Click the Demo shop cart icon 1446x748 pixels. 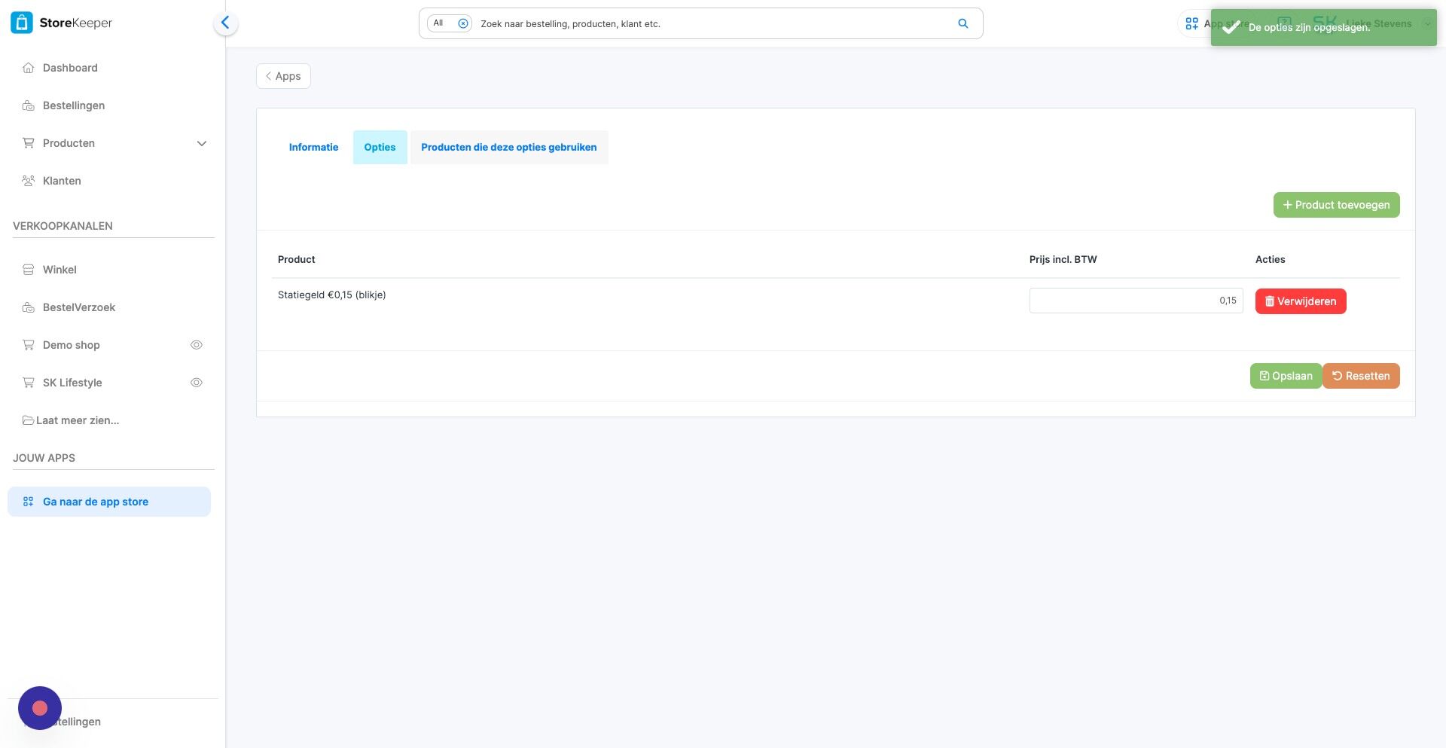click(x=29, y=345)
